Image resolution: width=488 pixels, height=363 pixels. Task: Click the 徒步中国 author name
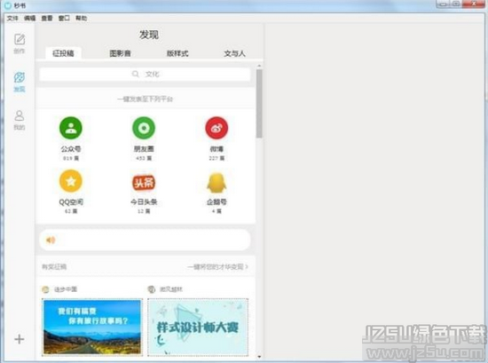[66, 289]
